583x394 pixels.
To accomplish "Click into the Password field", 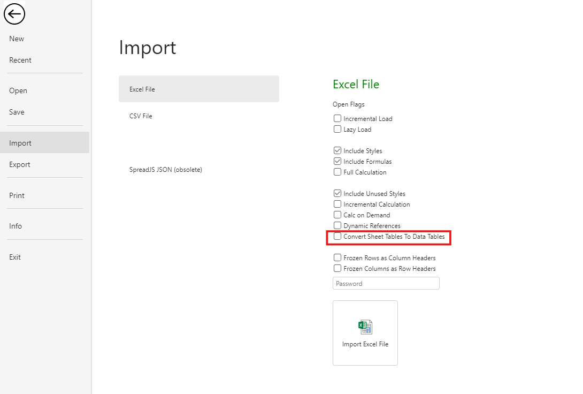I will [386, 284].
